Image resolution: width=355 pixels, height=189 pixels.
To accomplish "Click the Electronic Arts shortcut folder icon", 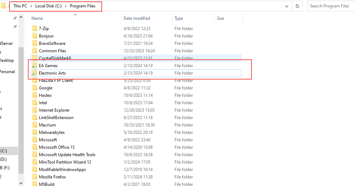I will (34, 73).
